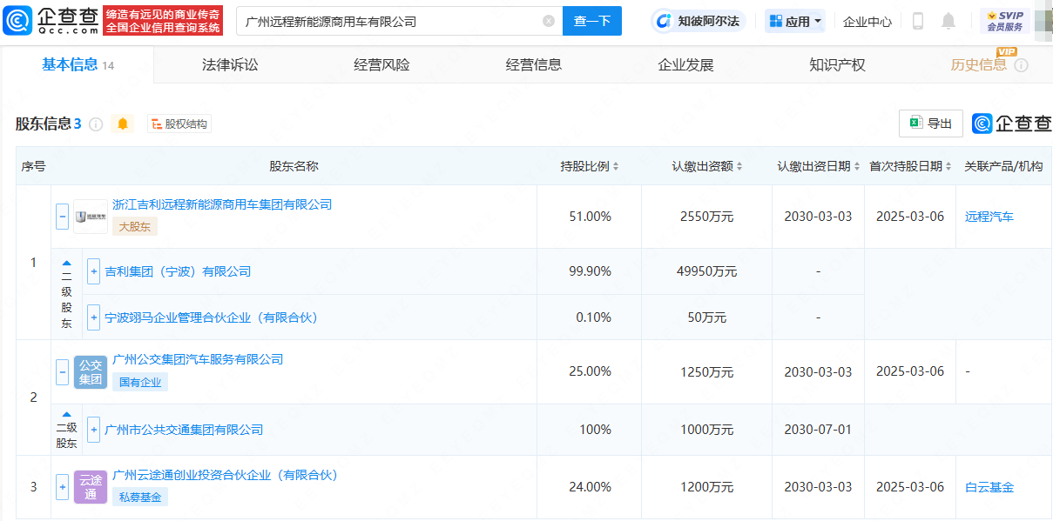Switch to the 企业发展 tab
The width and height of the screenshot is (1053, 521).
coord(685,65)
